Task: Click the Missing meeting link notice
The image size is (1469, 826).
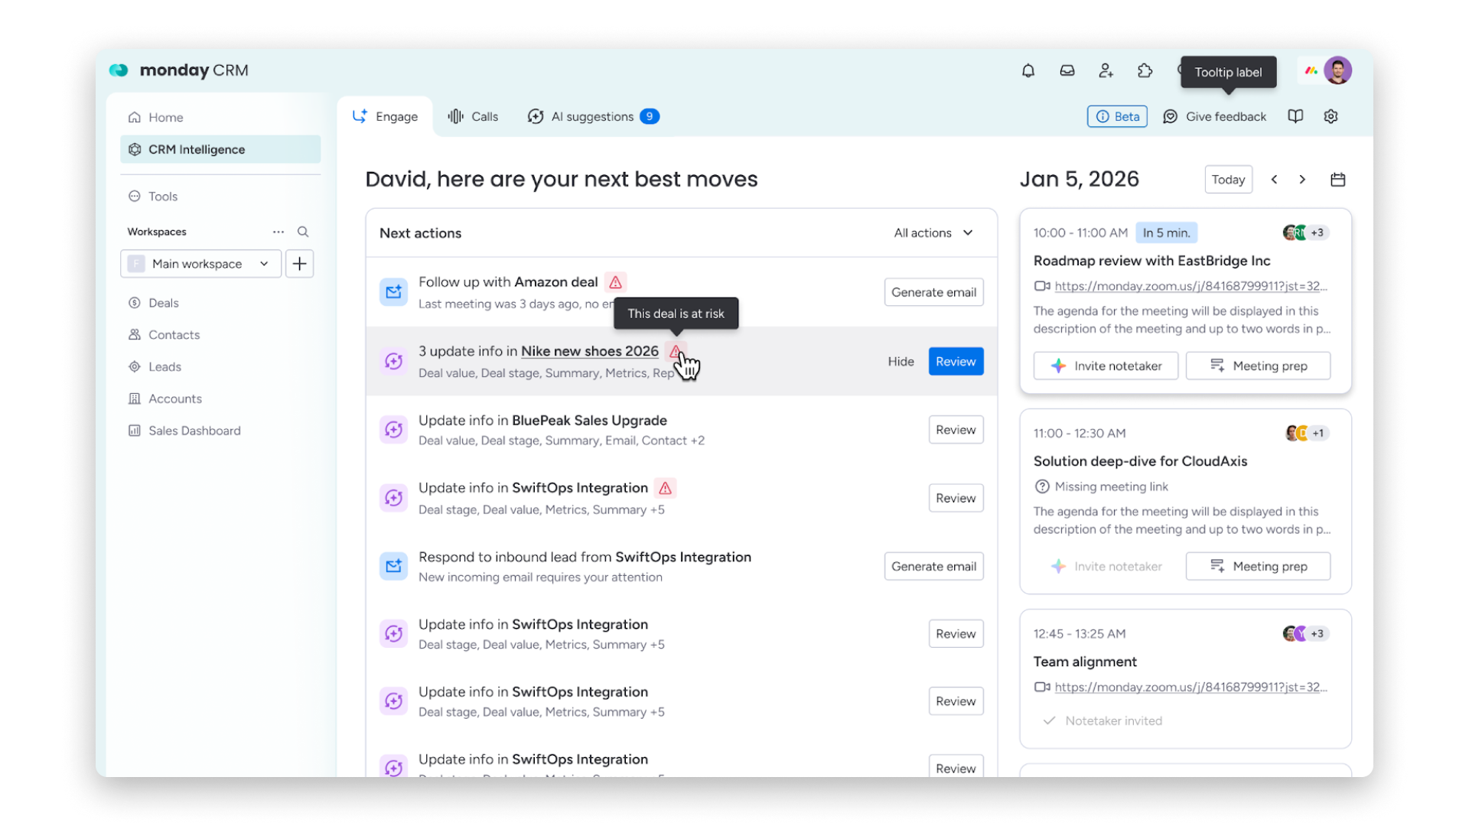Action: tap(1102, 486)
